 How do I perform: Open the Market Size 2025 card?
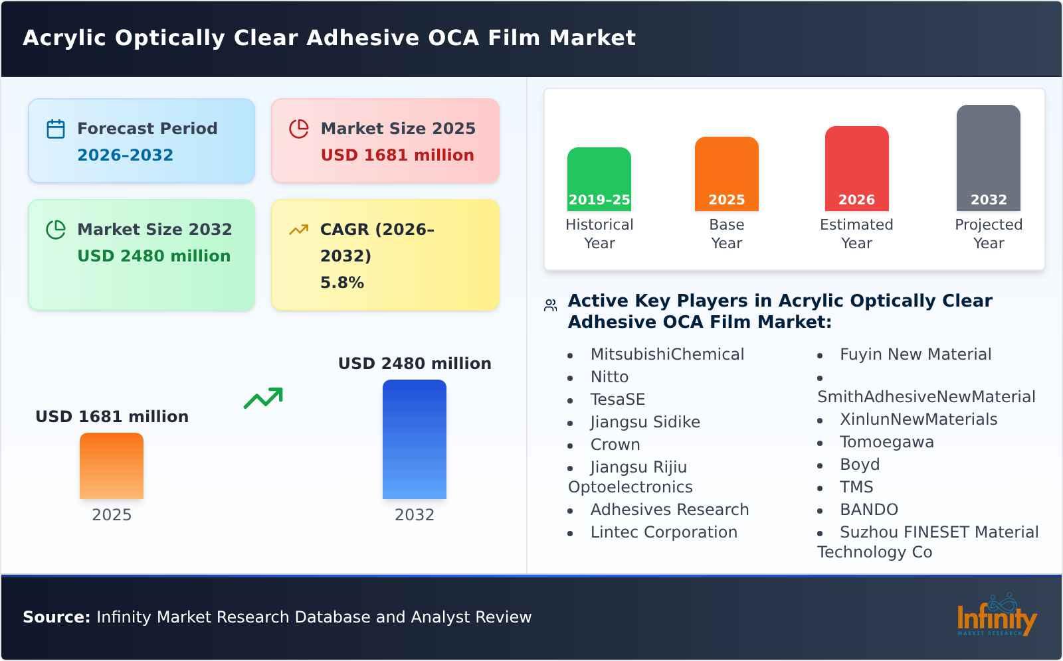click(385, 139)
